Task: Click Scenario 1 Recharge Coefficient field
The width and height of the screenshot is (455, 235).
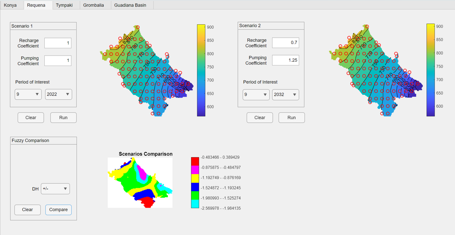Action: pos(58,43)
